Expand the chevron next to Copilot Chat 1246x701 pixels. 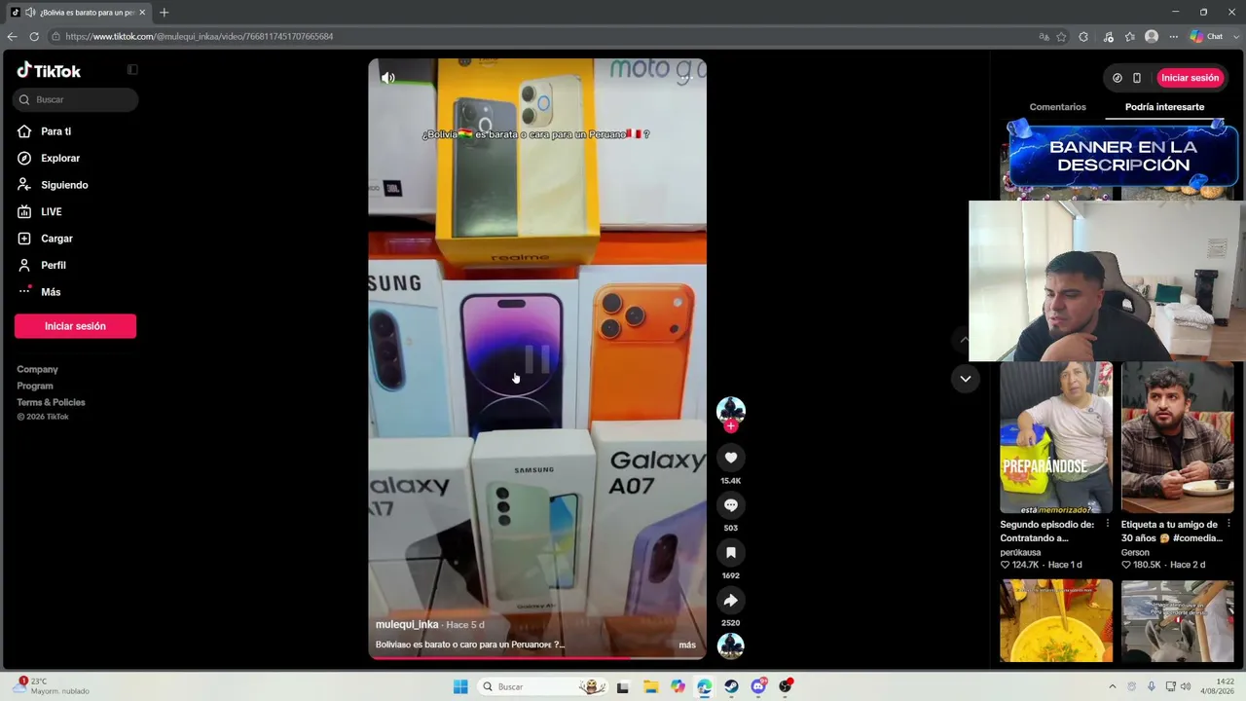point(1234,37)
